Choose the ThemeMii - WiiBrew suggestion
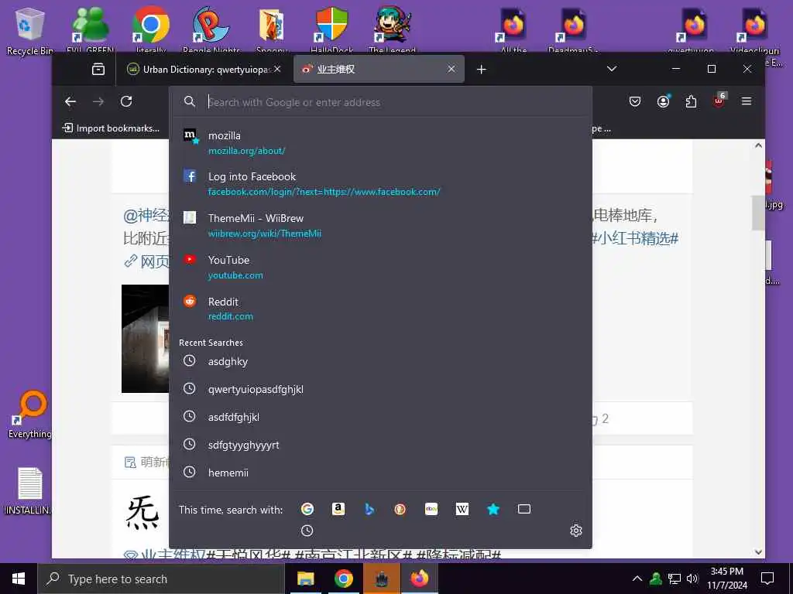793x594 pixels. (380, 225)
